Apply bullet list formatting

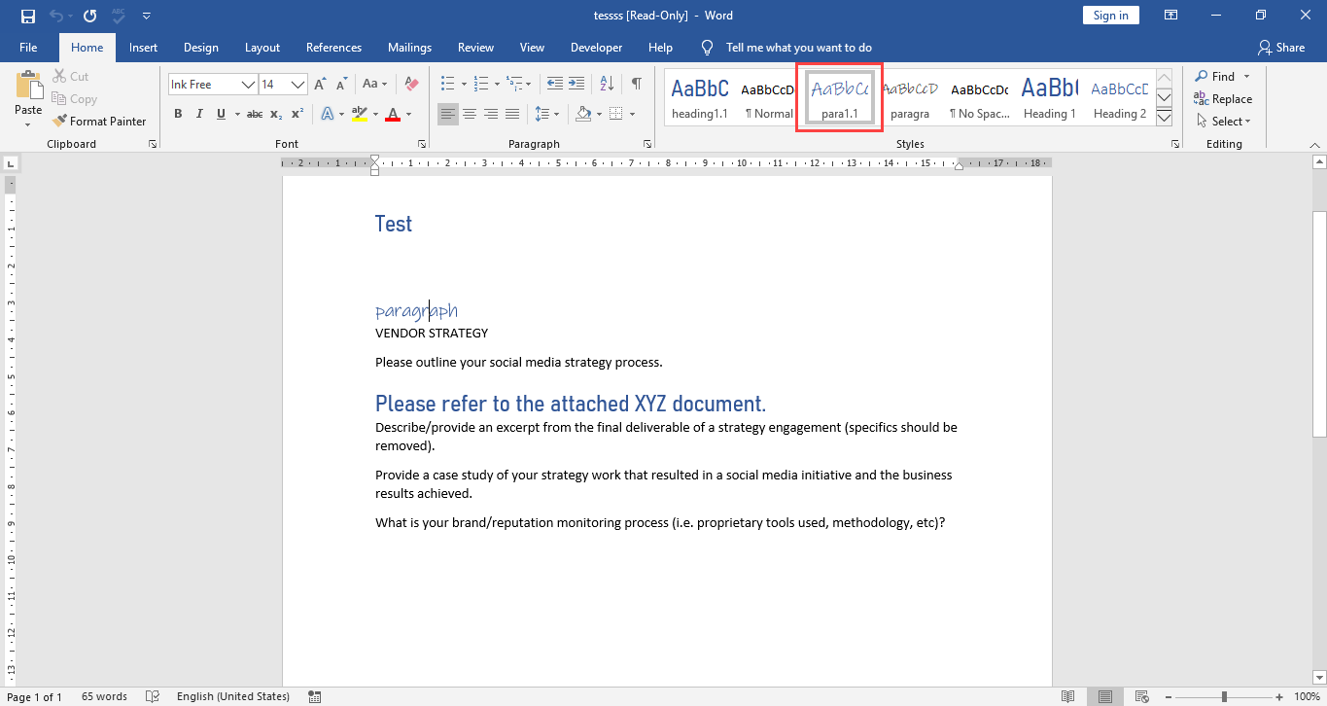[x=447, y=85]
